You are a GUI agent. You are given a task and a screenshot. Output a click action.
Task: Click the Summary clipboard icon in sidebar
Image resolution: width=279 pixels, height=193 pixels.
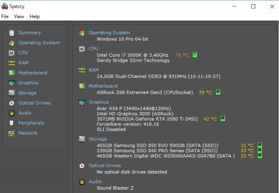click(x=12, y=33)
